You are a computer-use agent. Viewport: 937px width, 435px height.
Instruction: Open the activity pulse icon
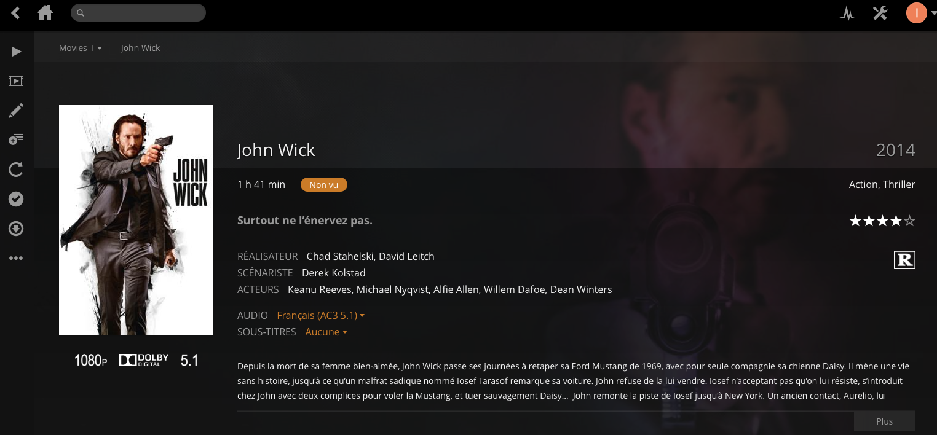pyautogui.click(x=847, y=13)
